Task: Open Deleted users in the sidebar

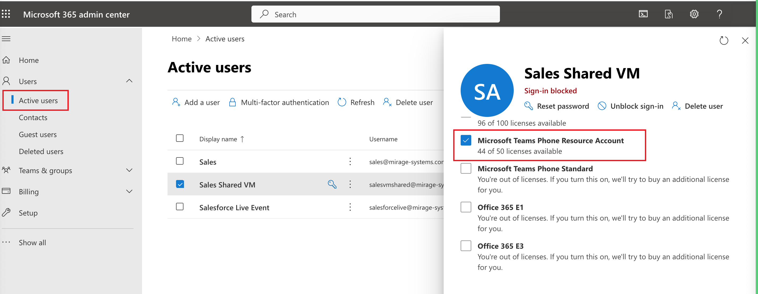Action: click(x=41, y=152)
